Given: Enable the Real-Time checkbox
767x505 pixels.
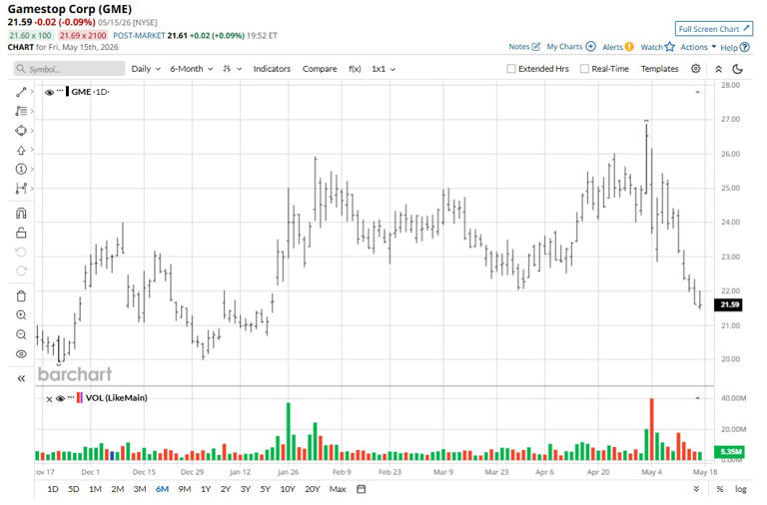Looking at the screenshot, I should point(584,69).
